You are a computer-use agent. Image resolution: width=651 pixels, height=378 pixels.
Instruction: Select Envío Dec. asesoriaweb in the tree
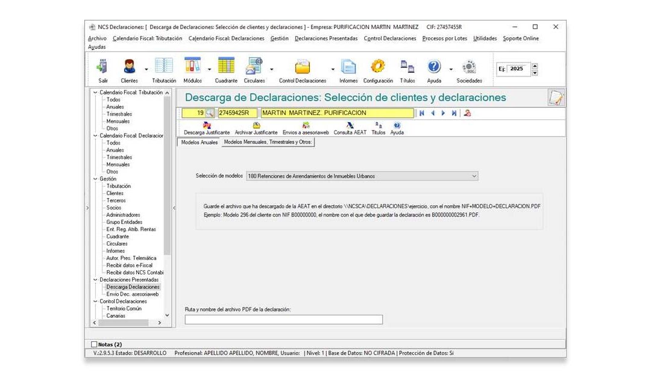133,294
